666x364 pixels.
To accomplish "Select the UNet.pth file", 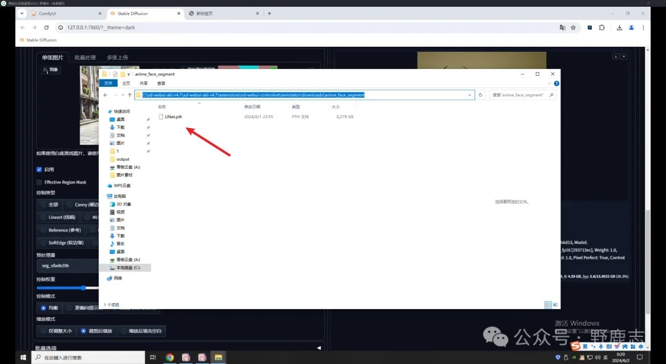I will [173, 116].
